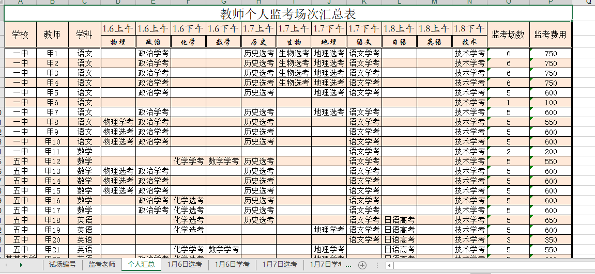Switch to the 监考老师 sheet tab
The width and height of the screenshot is (595, 274).
pos(102,265)
